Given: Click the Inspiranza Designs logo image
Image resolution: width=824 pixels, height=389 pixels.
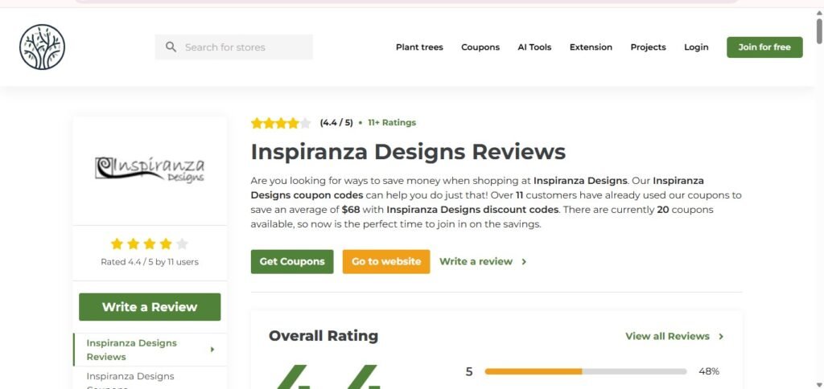Looking at the screenshot, I should [150, 170].
